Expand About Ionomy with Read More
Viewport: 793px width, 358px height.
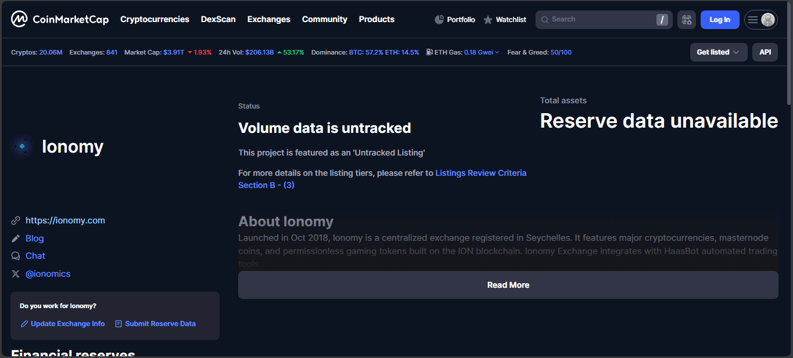[508, 285]
